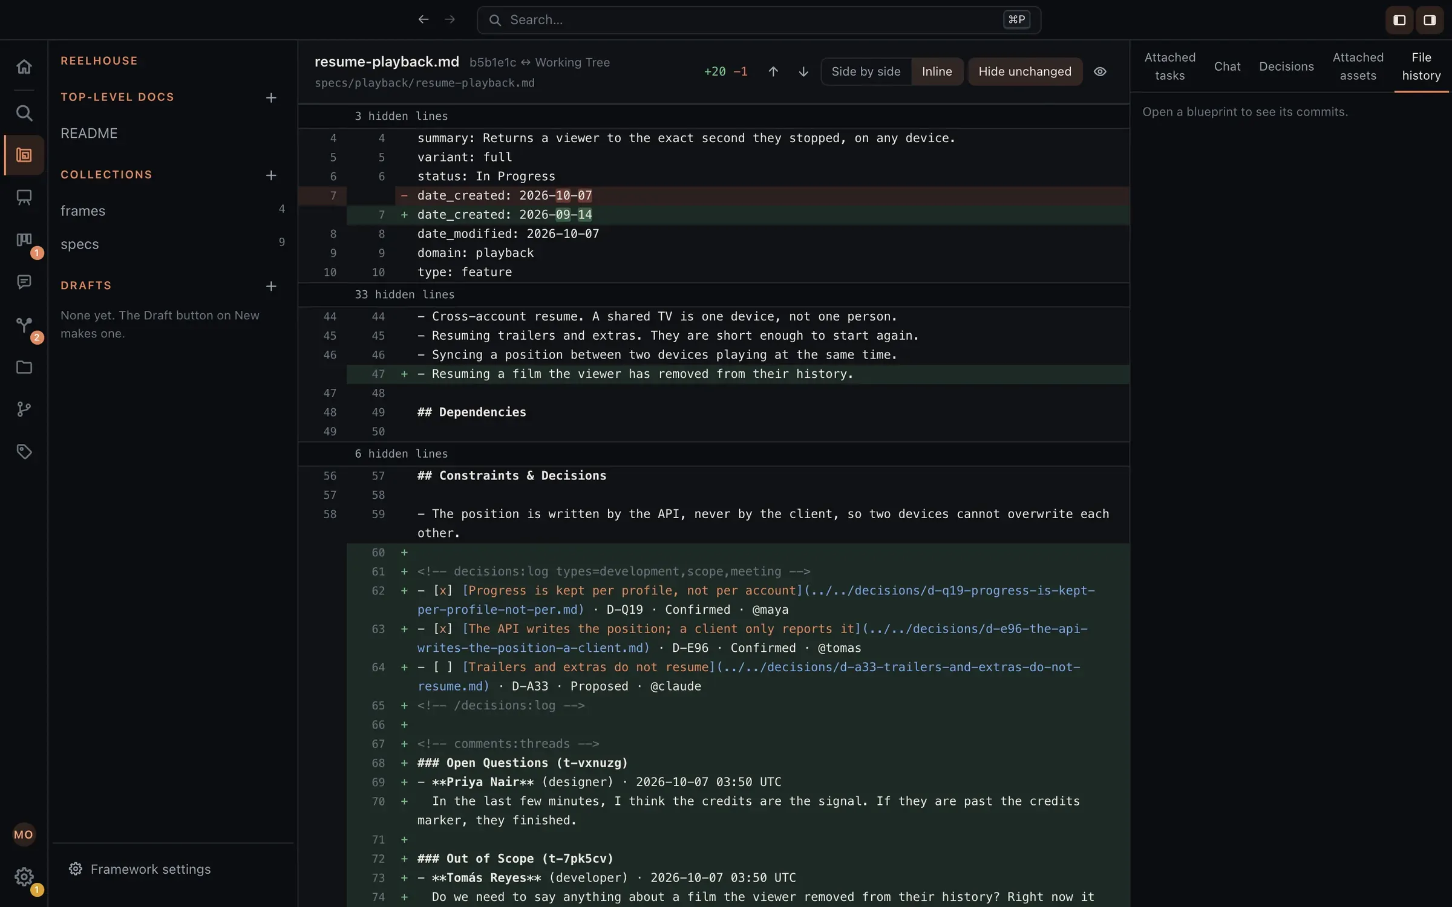1452x907 pixels.
Task: Toggle the right sidebar panel icon
Action: (1430, 21)
